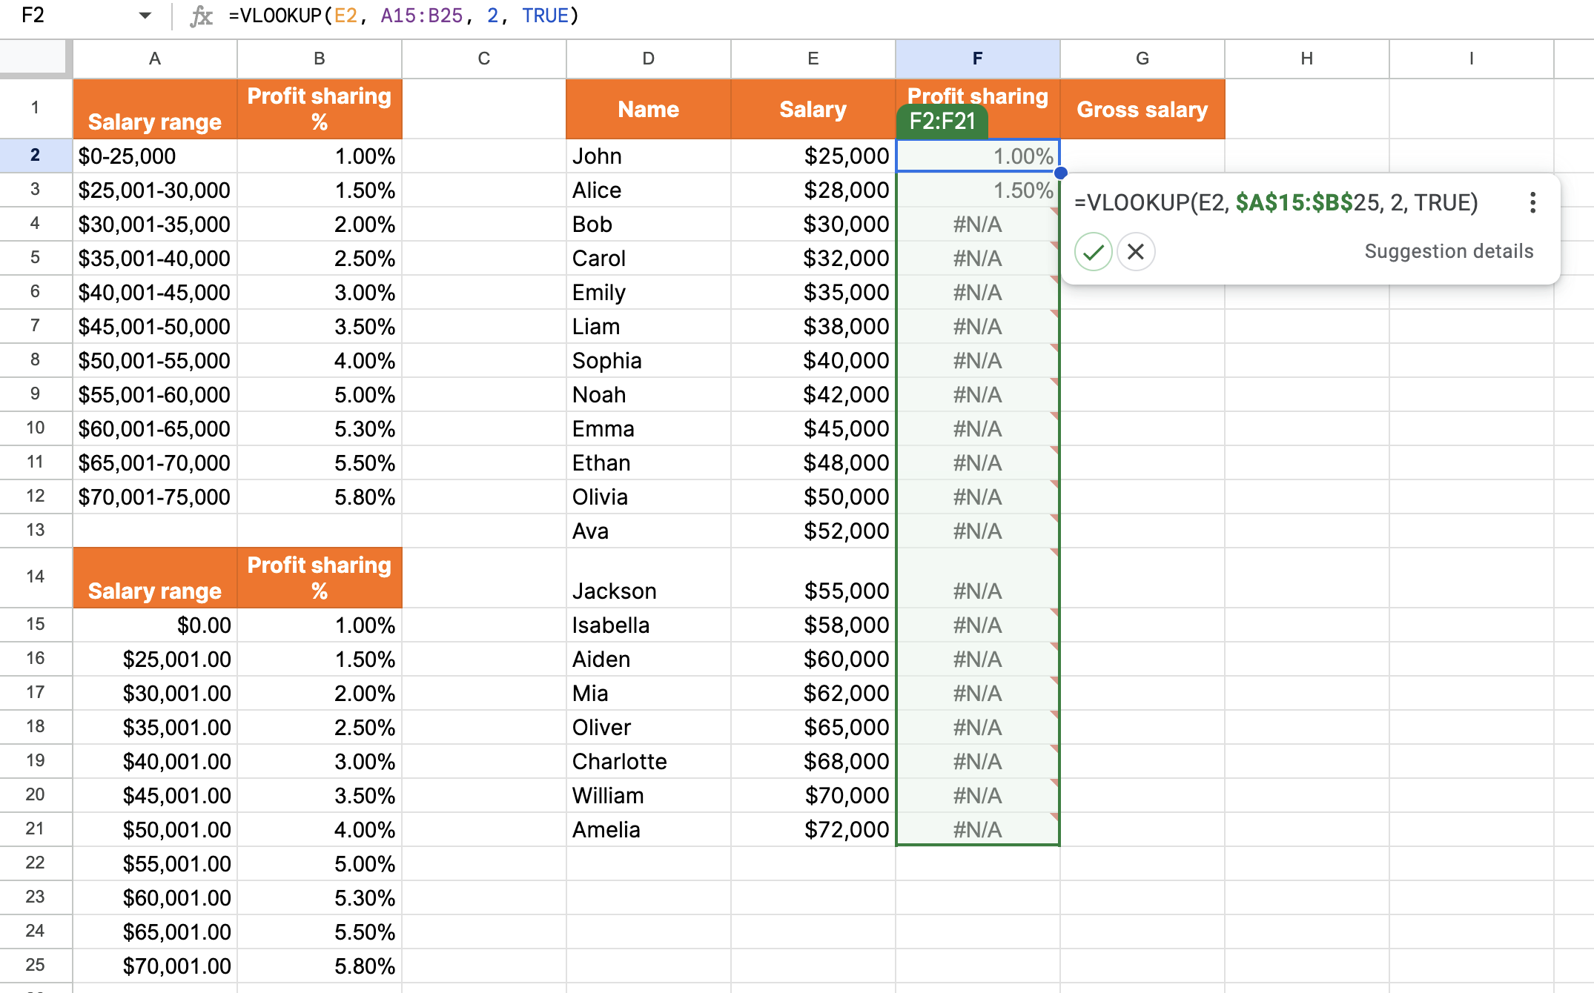The width and height of the screenshot is (1594, 993).
Task: Click the Gross salary header cell
Action: pos(1142,109)
